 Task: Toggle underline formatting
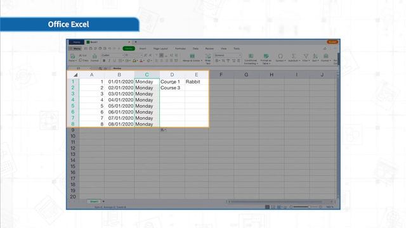coord(114,61)
